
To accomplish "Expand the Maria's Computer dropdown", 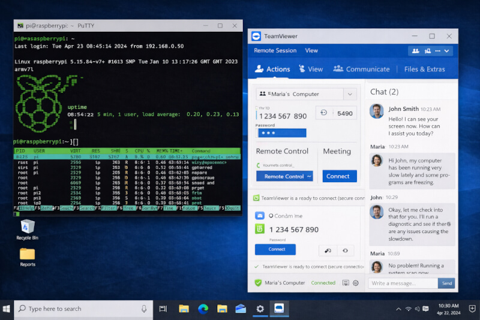I will 350,94.
